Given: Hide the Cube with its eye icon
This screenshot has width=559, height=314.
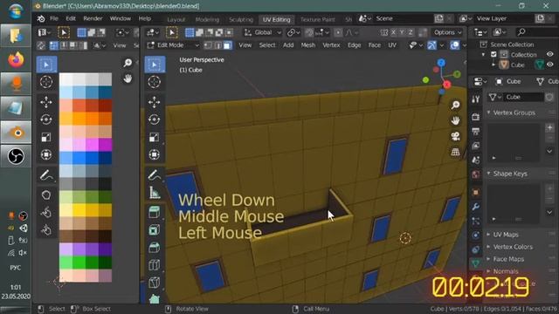Looking at the screenshot, I should (550, 65).
